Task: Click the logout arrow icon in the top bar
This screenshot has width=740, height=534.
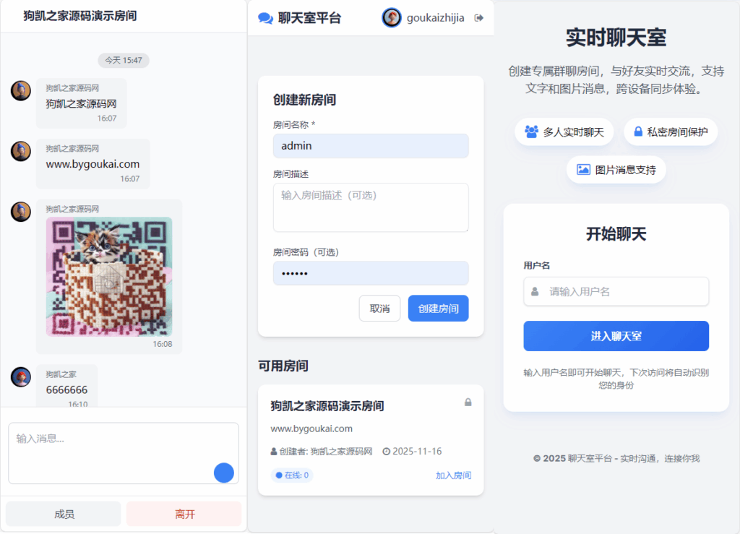Action: pyautogui.click(x=478, y=18)
